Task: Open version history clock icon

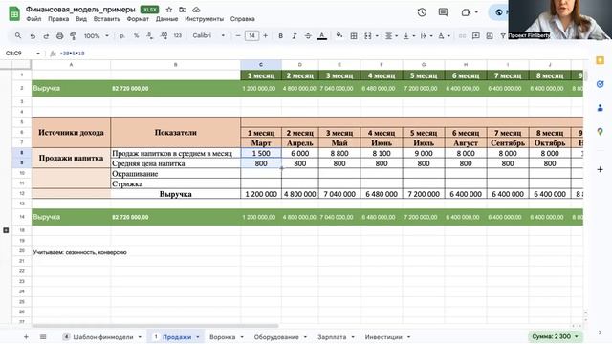Action: 422,12
